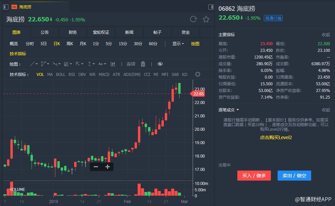Open the node pattern drawing tool dropdown

[57, 64]
